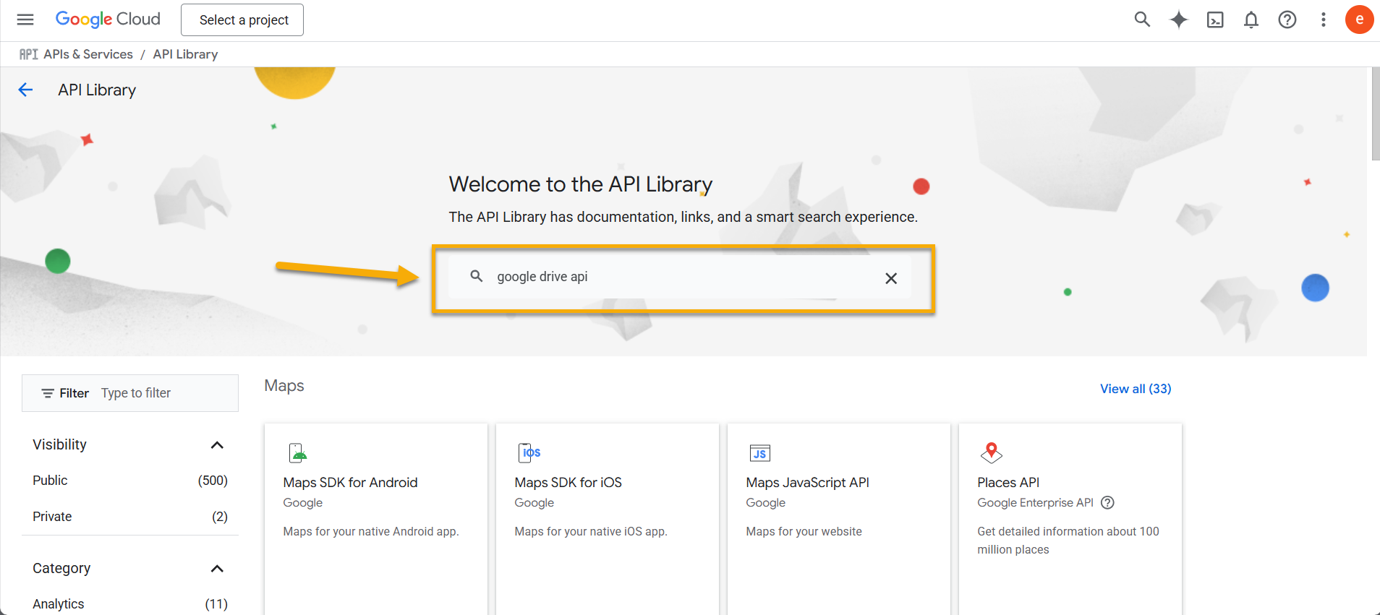Click the Google Cloud logo
1380x615 pixels.
coord(108,20)
